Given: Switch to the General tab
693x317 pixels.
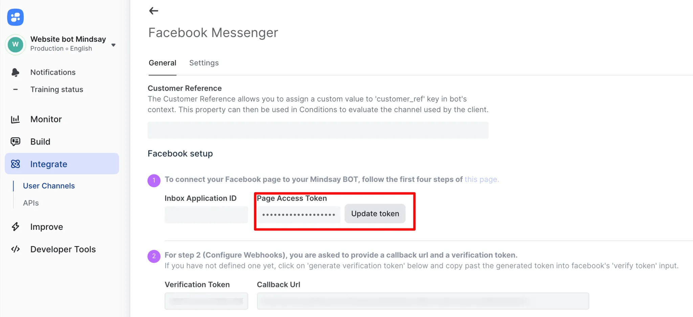Looking at the screenshot, I should coord(162,63).
